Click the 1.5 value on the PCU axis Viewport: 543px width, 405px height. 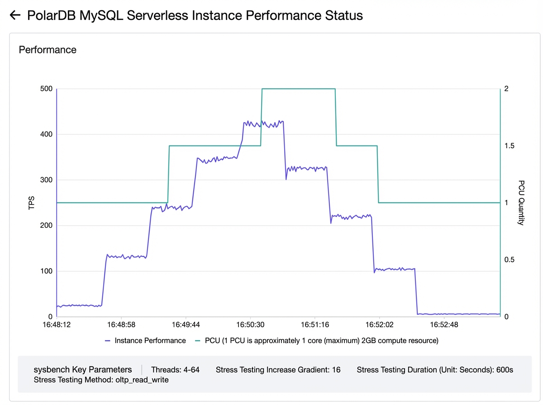510,146
